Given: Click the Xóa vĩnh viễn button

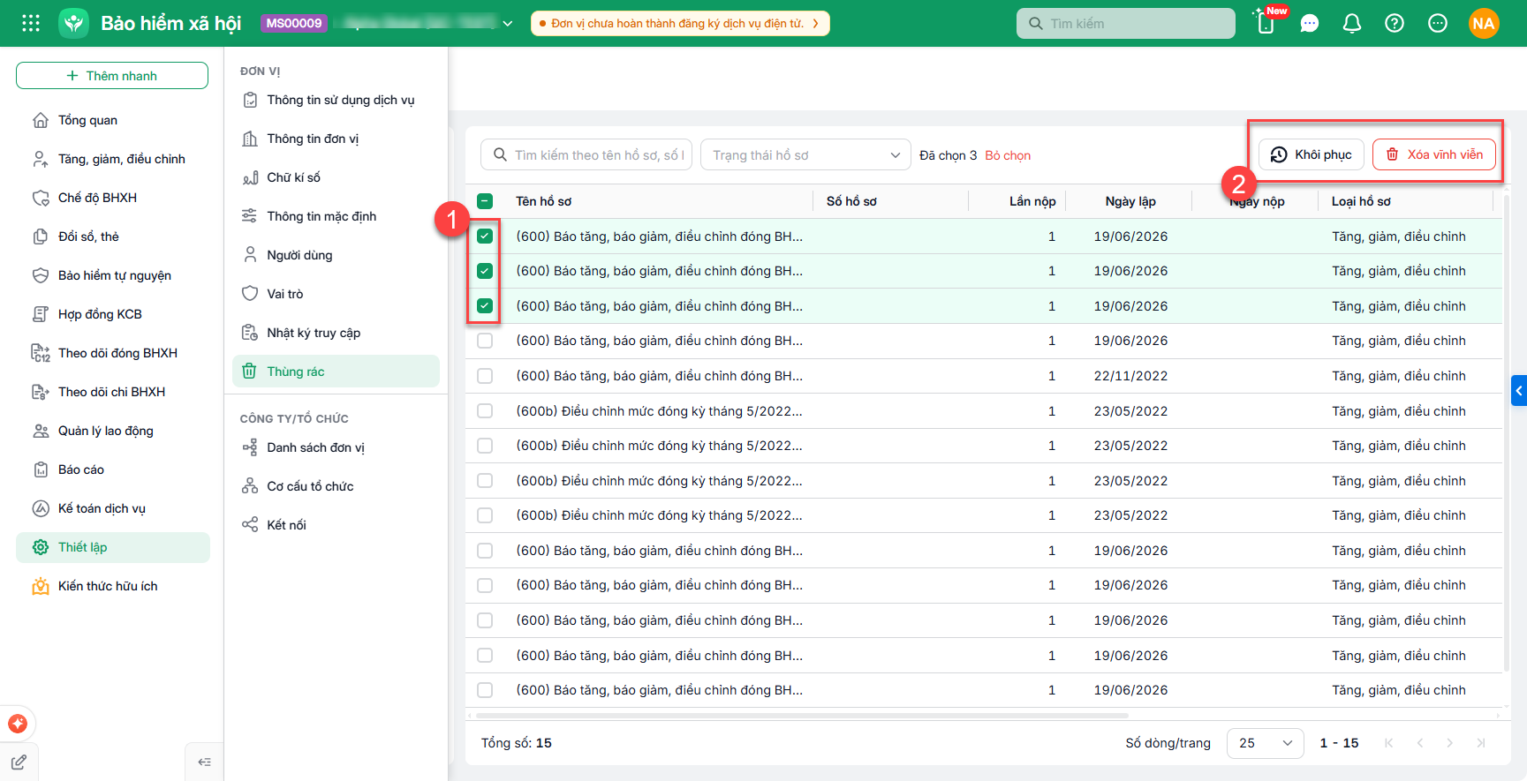Looking at the screenshot, I should (1434, 154).
